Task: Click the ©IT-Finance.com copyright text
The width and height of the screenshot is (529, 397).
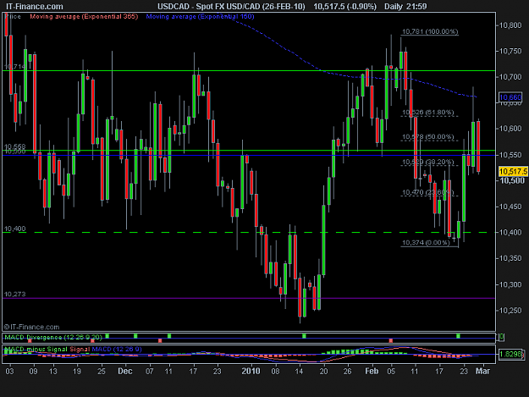Action: tap(31, 327)
